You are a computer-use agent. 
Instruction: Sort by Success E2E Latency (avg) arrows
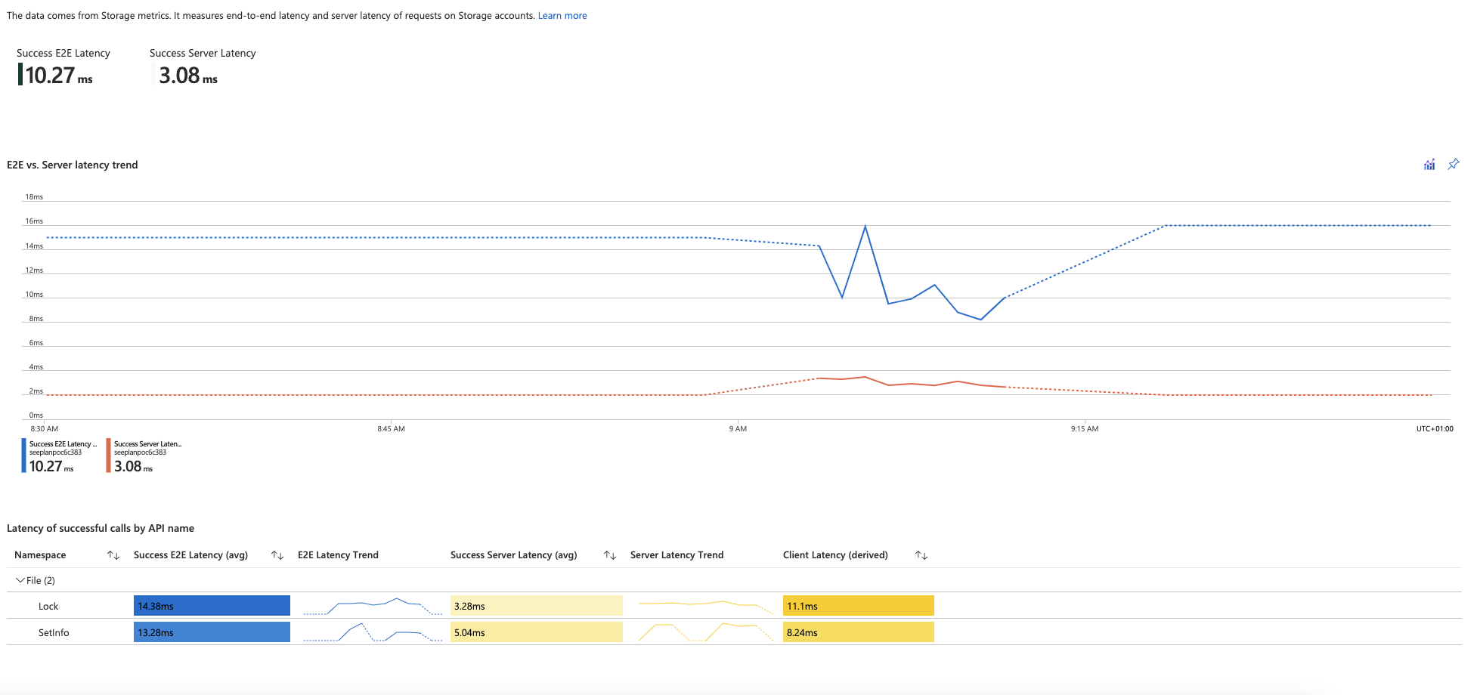pyautogui.click(x=277, y=555)
